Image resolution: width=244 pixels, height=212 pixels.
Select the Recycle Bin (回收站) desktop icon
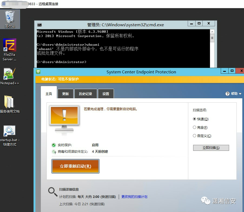[10, 19]
